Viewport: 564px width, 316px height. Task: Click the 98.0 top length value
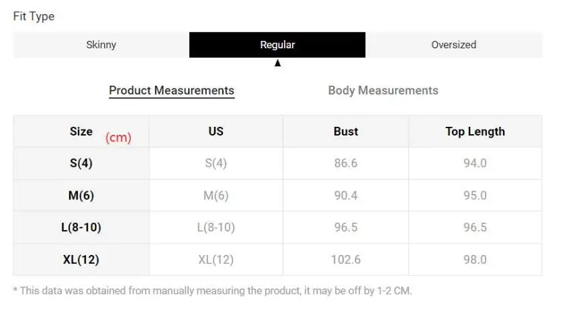475,260
